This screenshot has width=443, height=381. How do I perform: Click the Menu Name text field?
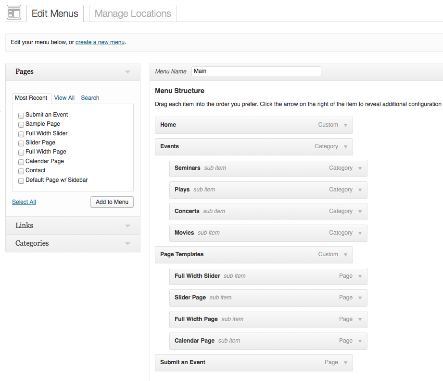tap(256, 71)
